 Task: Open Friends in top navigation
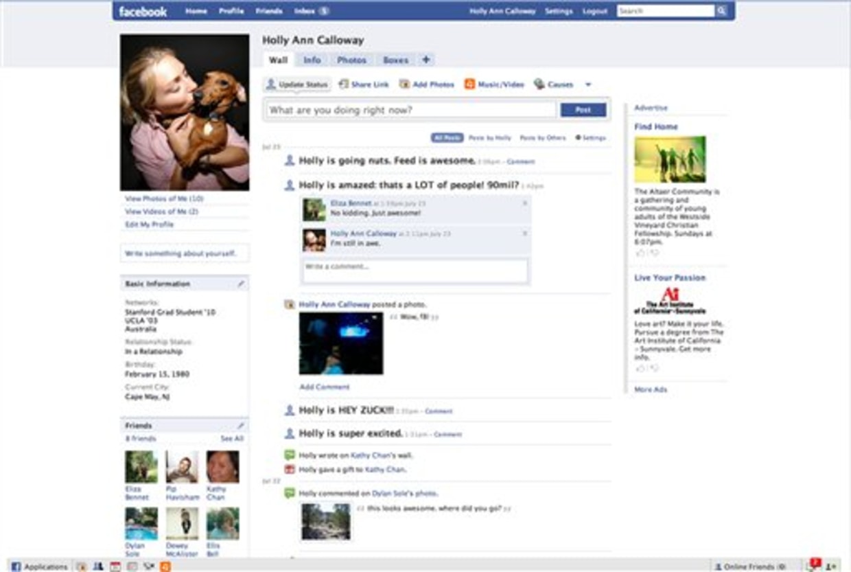[269, 11]
